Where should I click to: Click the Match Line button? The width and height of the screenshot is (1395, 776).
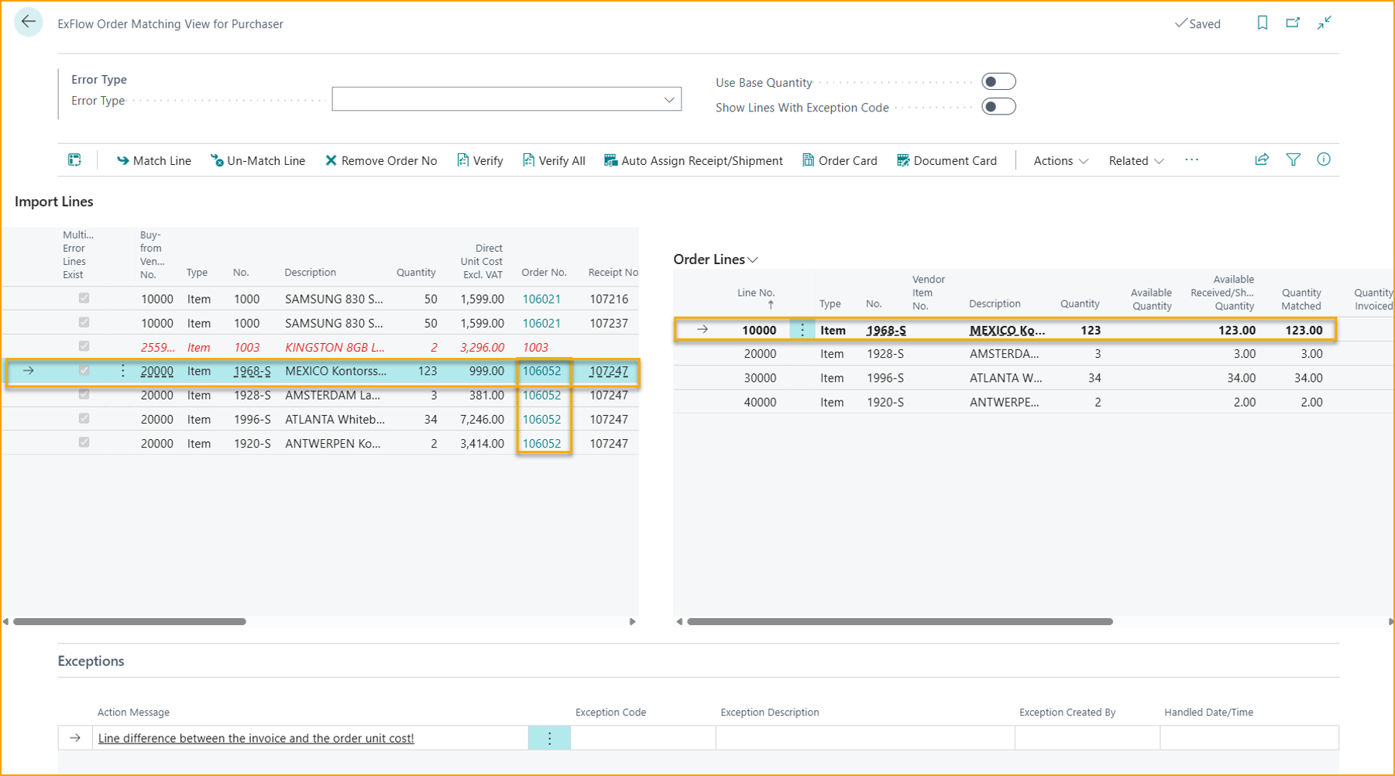[x=153, y=161]
